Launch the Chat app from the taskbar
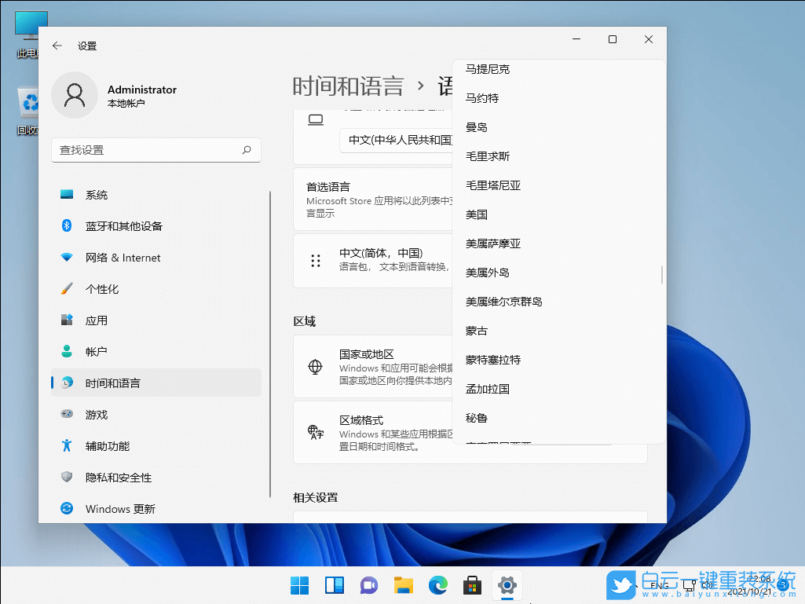805x604 pixels. (368, 585)
